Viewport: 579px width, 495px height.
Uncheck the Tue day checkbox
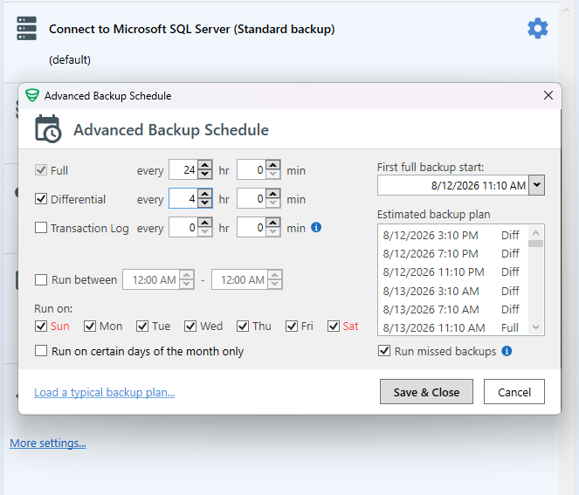[x=142, y=327]
